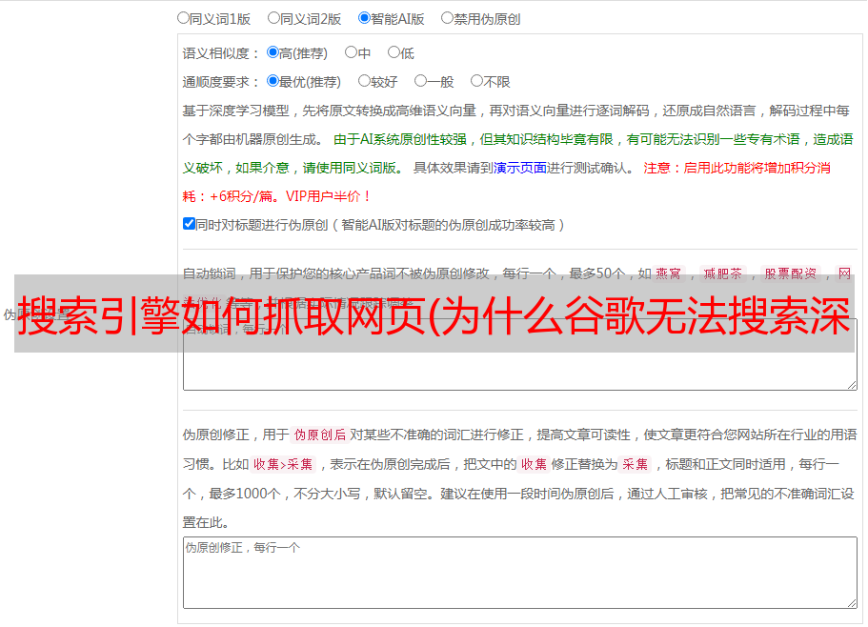Image resolution: width=868 pixels, height=627 pixels.
Task: Click the red 采集 tag after 修正替换为
Action: 635,464
